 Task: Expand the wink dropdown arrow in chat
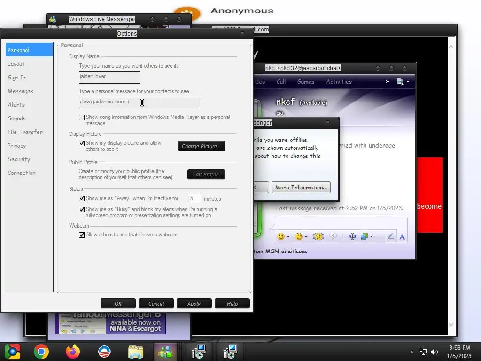click(306, 237)
